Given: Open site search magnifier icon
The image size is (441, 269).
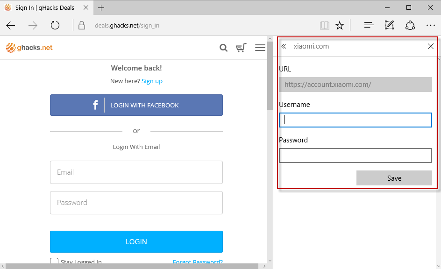Looking at the screenshot, I should (x=224, y=48).
